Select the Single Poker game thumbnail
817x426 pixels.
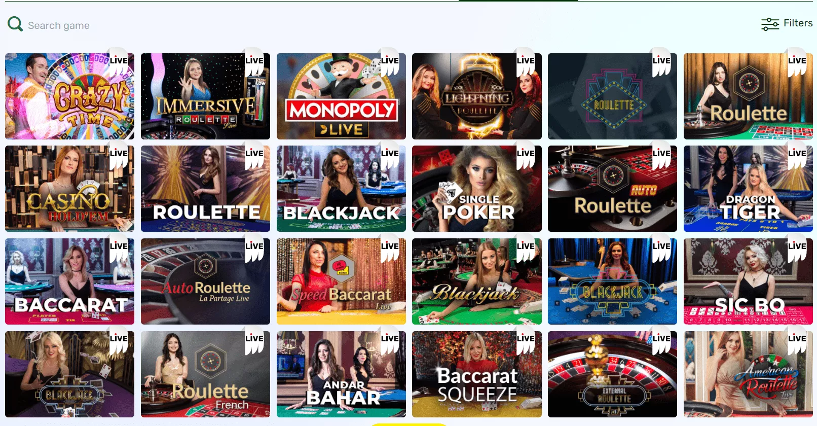[476, 189]
